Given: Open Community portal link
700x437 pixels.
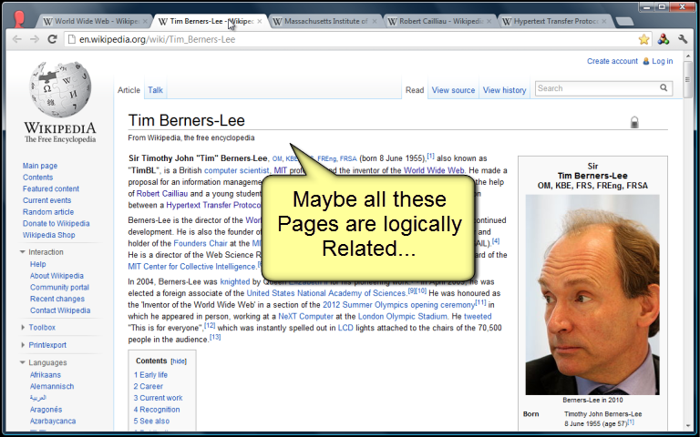Looking at the screenshot, I should point(59,287).
